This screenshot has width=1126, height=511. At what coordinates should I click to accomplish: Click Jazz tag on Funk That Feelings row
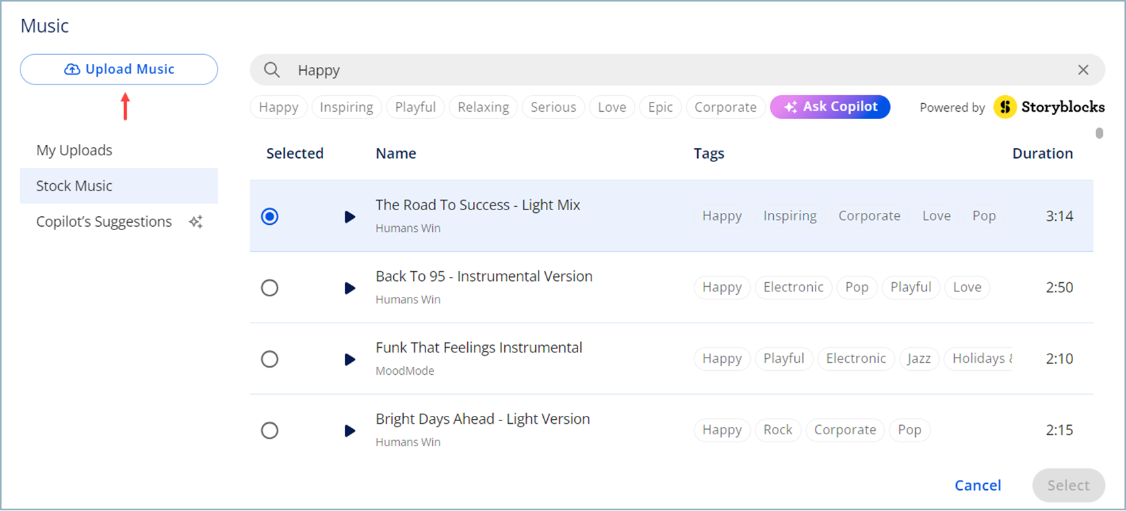pyautogui.click(x=919, y=358)
